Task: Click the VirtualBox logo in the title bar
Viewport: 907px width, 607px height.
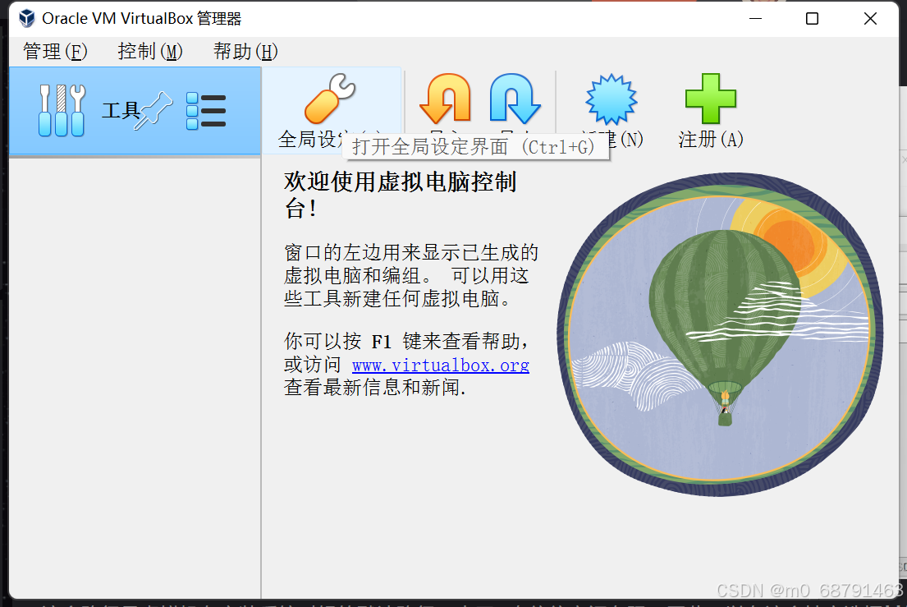Action: [x=26, y=19]
